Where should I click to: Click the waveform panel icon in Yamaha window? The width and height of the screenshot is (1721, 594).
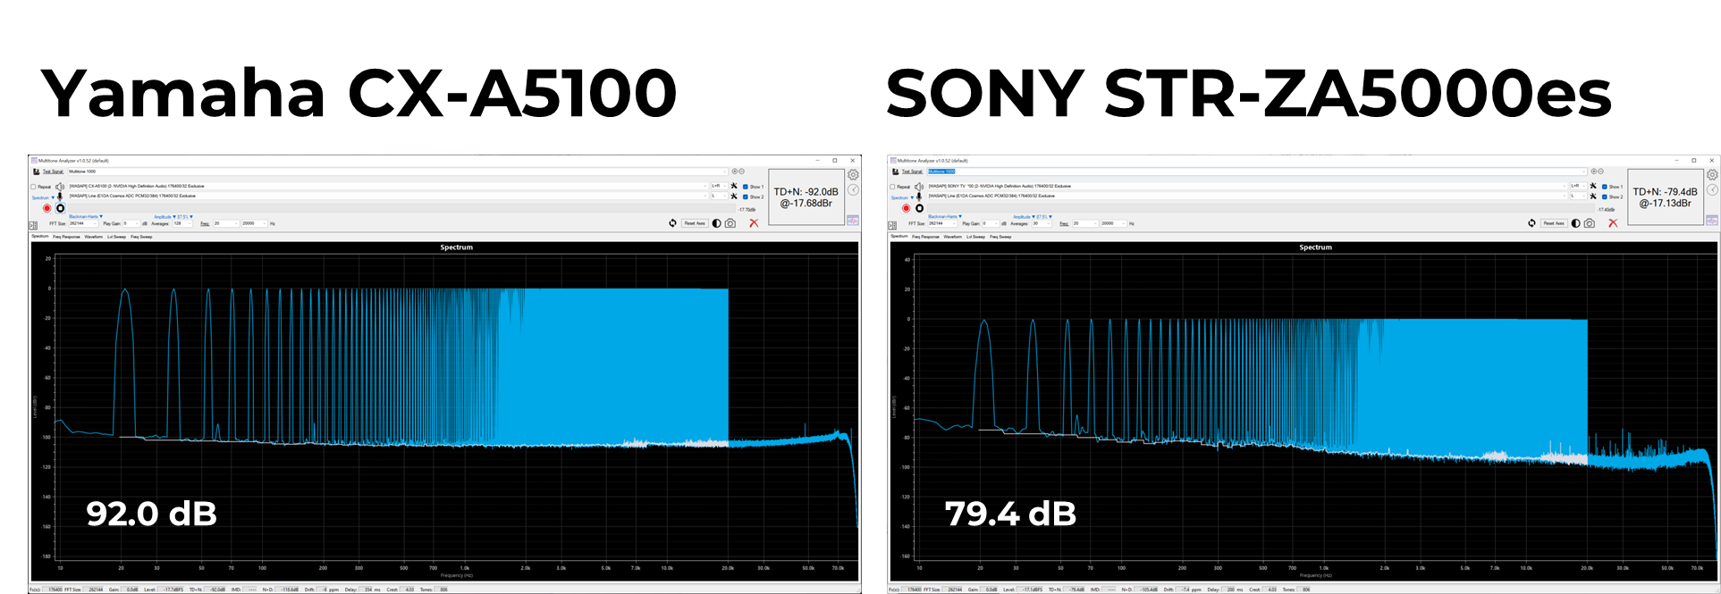[853, 220]
